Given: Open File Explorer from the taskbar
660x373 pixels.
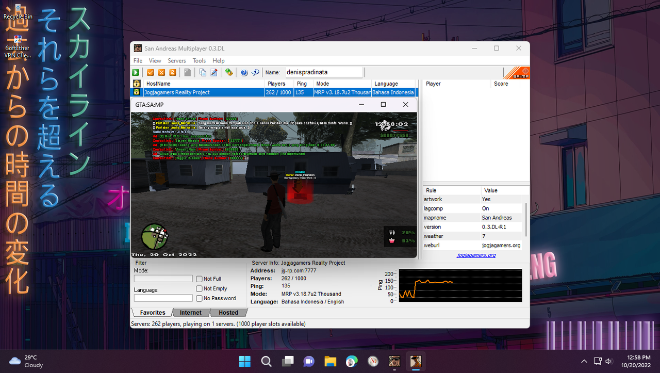Looking at the screenshot, I should coord(330,361).
